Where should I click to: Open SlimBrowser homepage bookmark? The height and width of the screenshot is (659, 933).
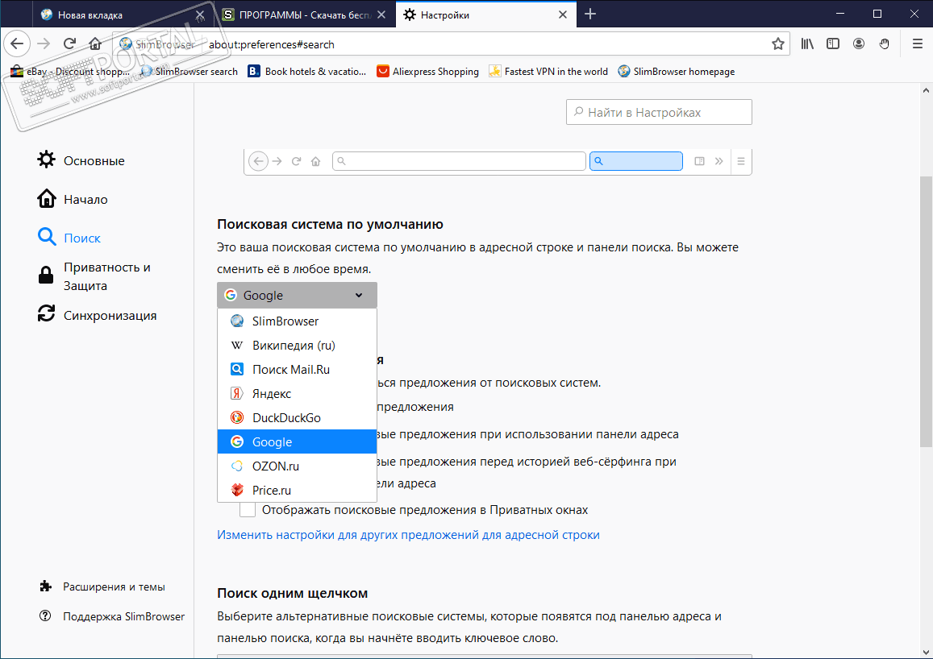tap(677, 72)
